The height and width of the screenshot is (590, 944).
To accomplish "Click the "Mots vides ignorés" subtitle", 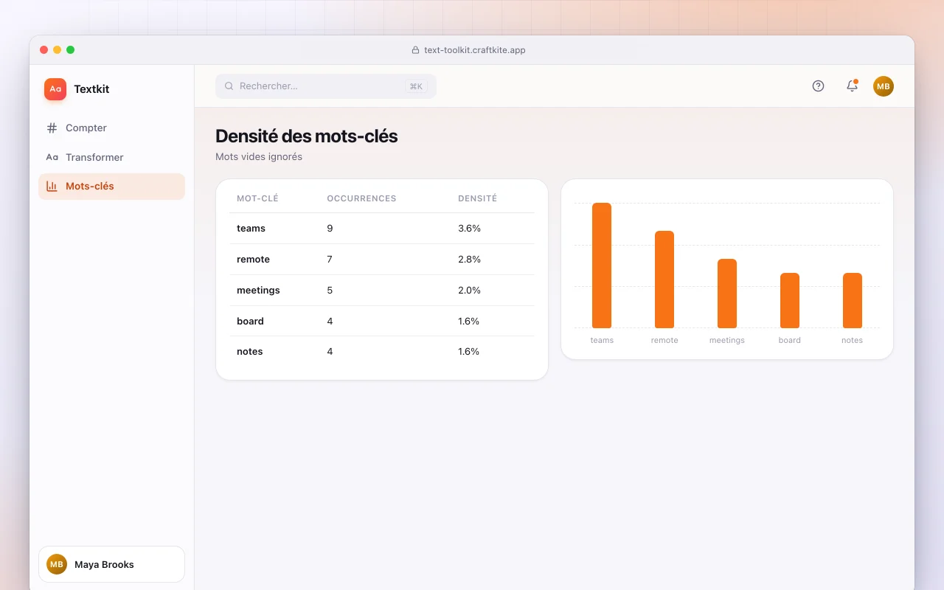I will pyautogui.click(x=259, y=157).
